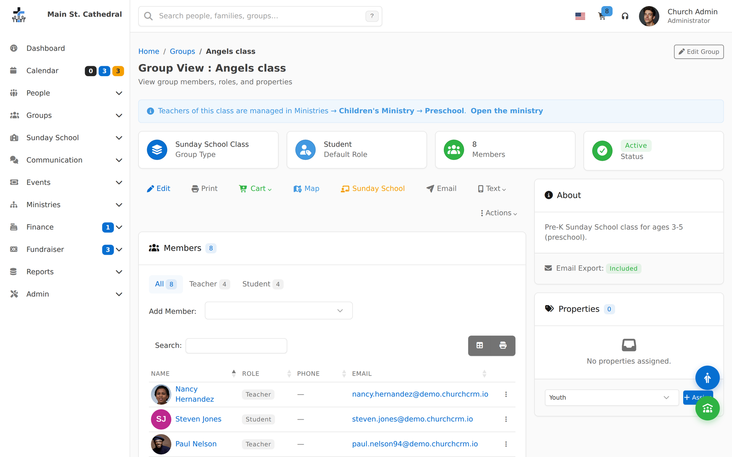Open the language flag selector
Screen dimensions: 732x457
click(x=580, y=16)
